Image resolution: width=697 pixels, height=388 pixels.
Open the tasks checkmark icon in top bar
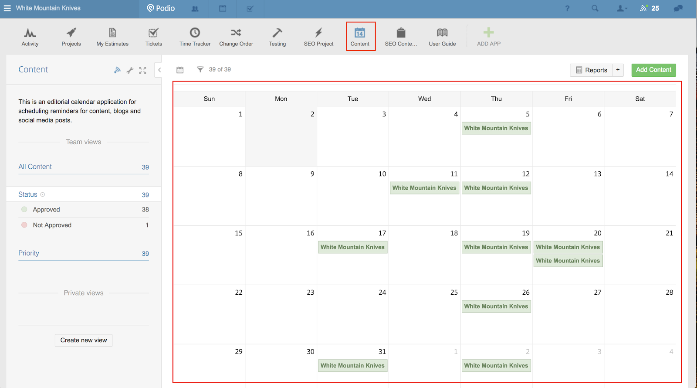pyautogui.click(x=250, y=8)
